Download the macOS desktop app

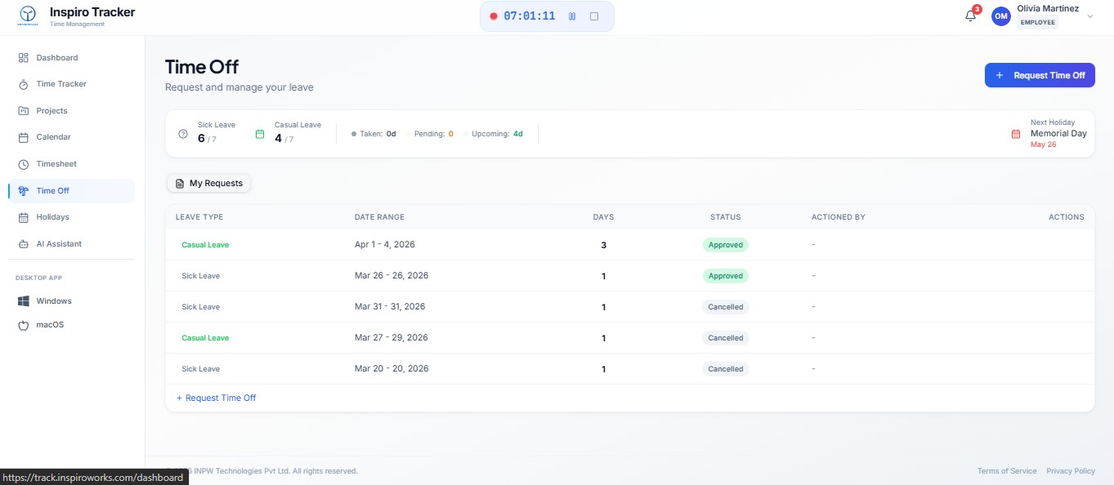[50, 325]
